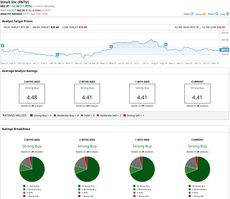
Task: Click the 2 Mths Ago ratings pie chart
Action: pyautogui.click(x=87, y=169)
